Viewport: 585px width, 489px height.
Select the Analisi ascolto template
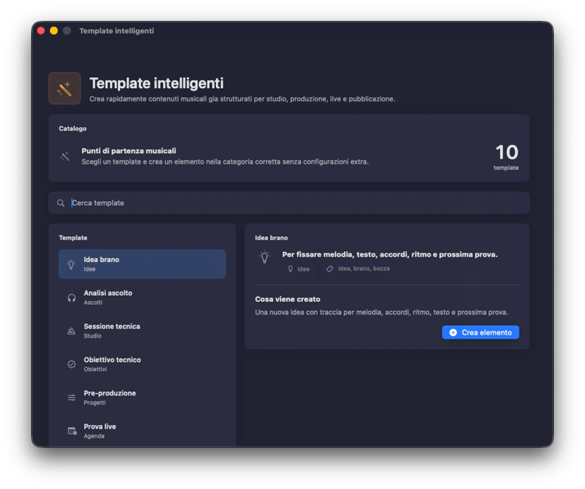pos(142,298)
